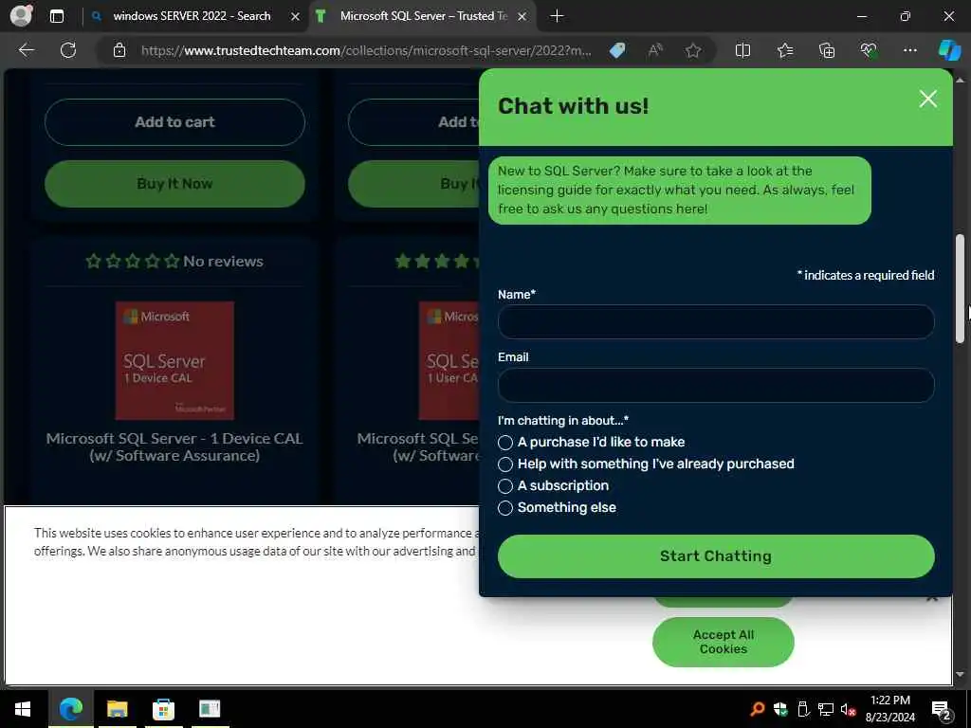Click the address bar URL

coord(366,50)
